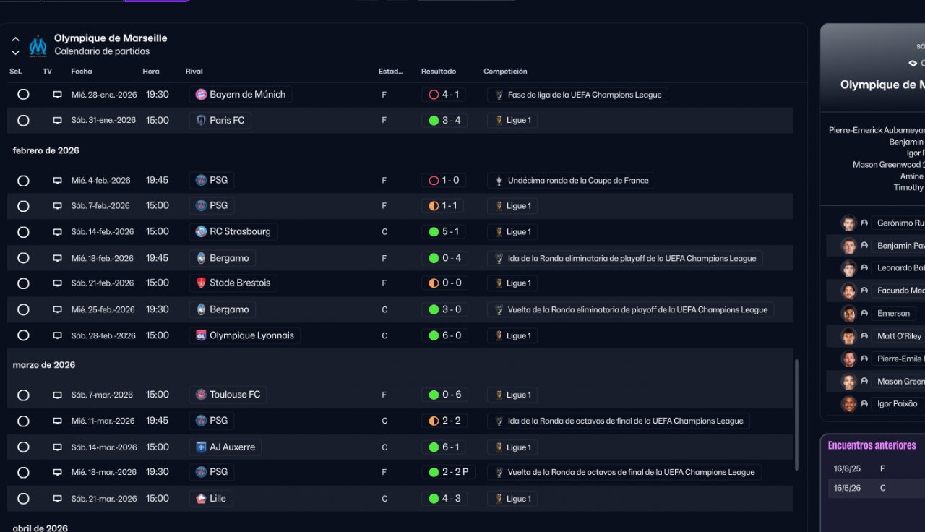Open Matt O'Riley player profile
This screenshot has height=532, width=925.
coord(899,336)
